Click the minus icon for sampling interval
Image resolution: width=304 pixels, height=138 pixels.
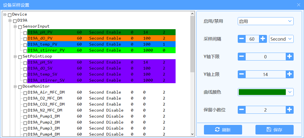coord(242,39)
